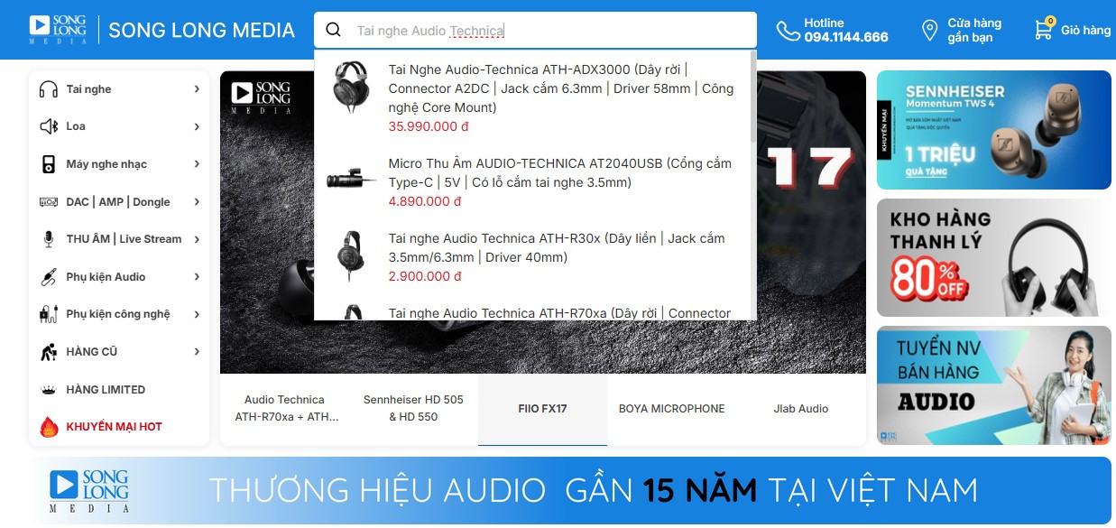Open the Kho hàng thanh lý 80% OFF banner
Screen dimensions: 1116x528
point(994,257)
